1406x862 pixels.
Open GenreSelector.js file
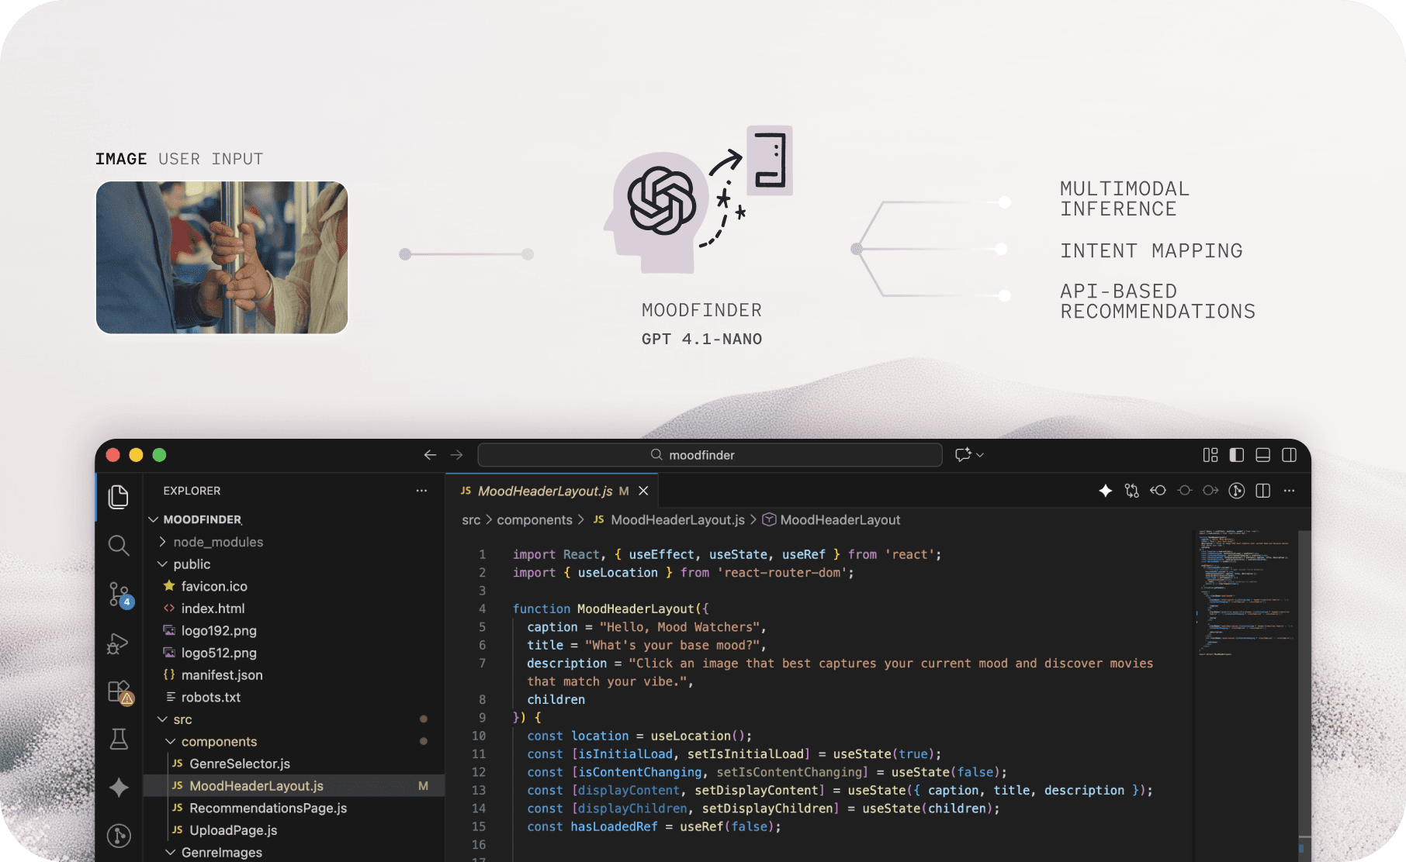tap(294, 764)
